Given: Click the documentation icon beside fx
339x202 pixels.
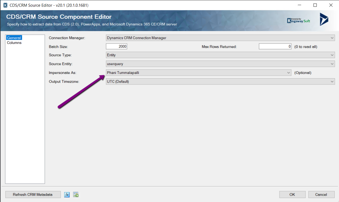Looking at the screenshot, I should [x=75, y=194].
